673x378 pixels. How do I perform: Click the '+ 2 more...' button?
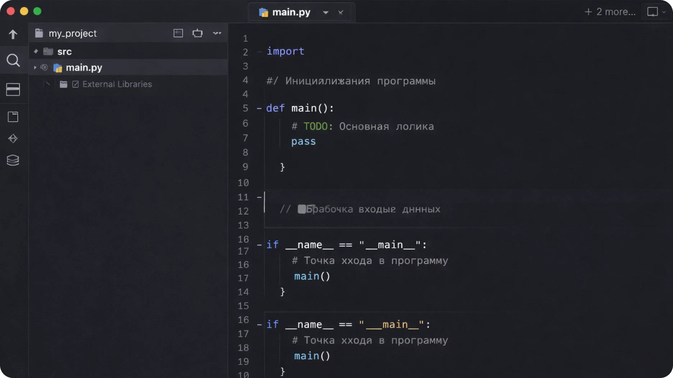click(610, 12)
